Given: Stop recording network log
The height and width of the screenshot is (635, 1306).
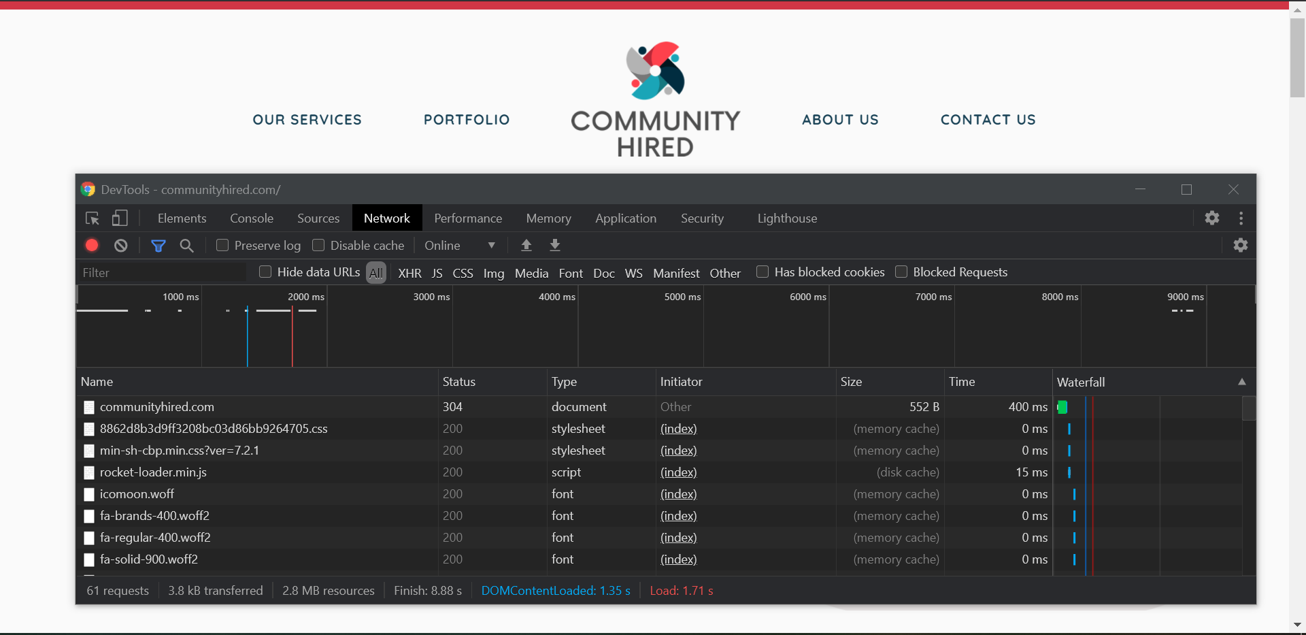Looking at the screenshot, I should click(x=92, y=246).
